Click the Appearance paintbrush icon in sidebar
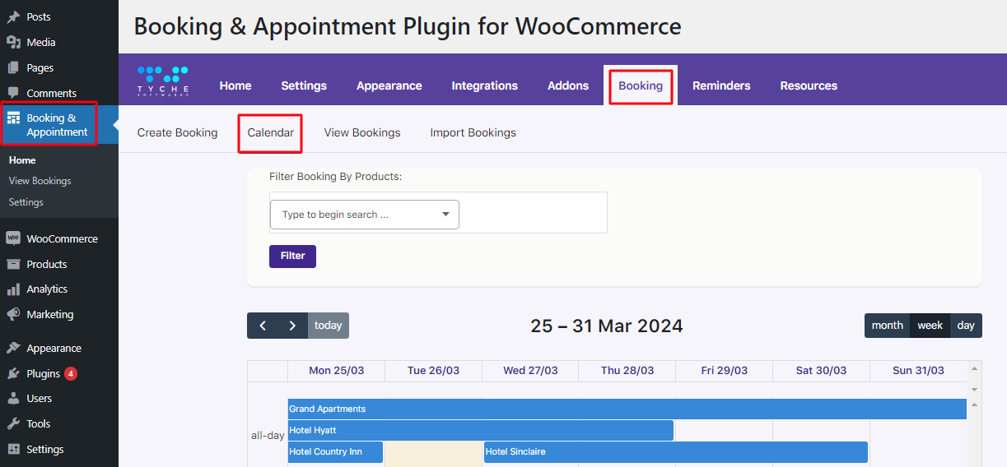This screenshot has height=467, width=1007. (13, 348)
